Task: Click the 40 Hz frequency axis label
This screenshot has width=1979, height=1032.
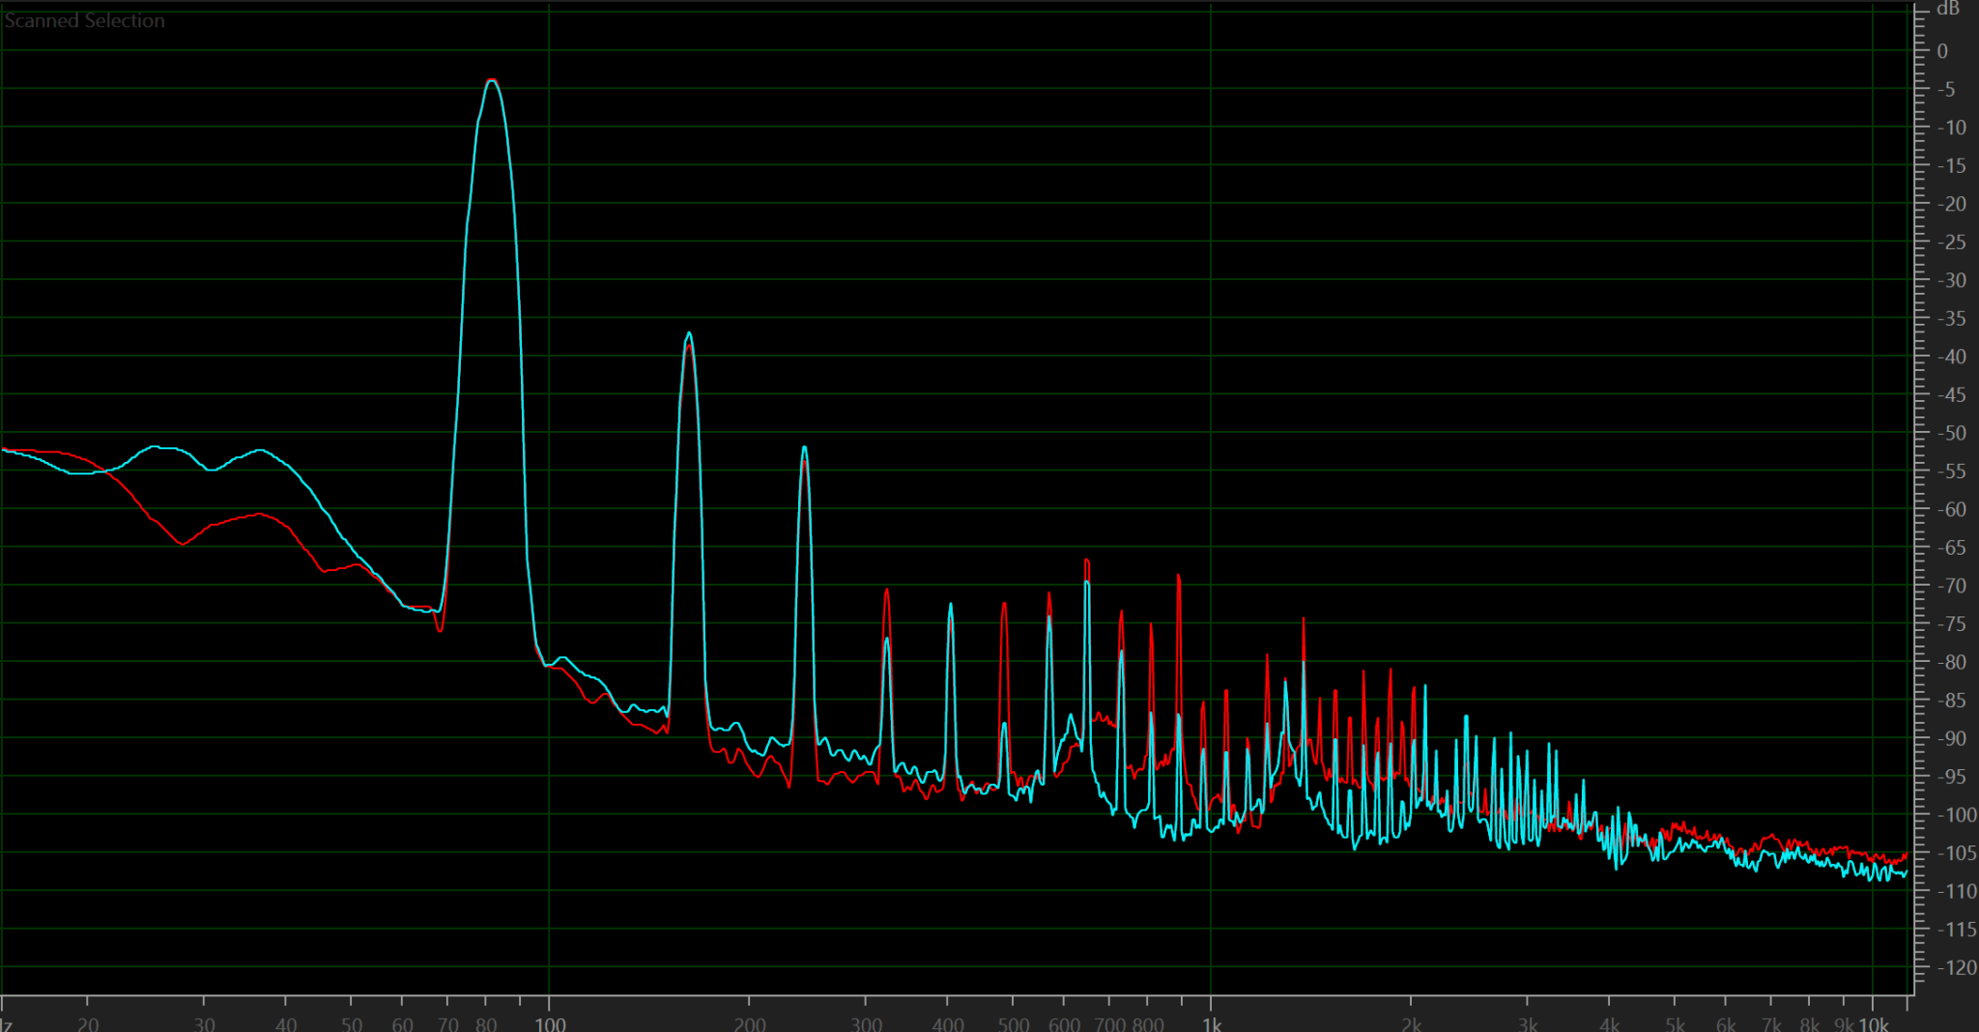Action: click(286, 1024)
